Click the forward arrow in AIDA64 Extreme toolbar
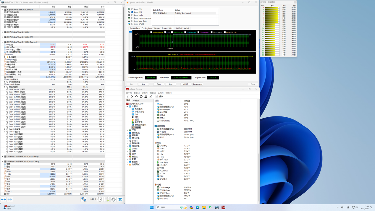375x211 pixels. tap(132, 97)
